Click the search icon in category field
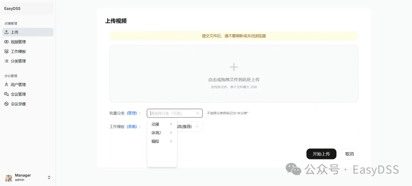 click(198, 113)
